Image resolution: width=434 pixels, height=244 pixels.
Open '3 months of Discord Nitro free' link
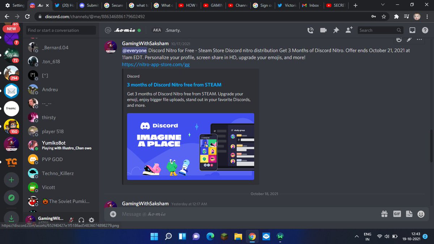(174, 85)
